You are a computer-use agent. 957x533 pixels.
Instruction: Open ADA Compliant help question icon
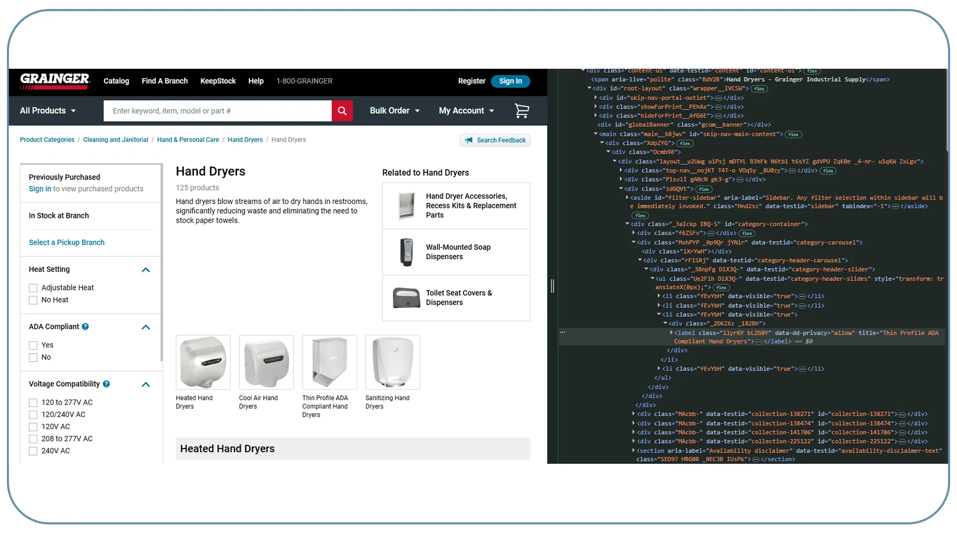(85, 327)
